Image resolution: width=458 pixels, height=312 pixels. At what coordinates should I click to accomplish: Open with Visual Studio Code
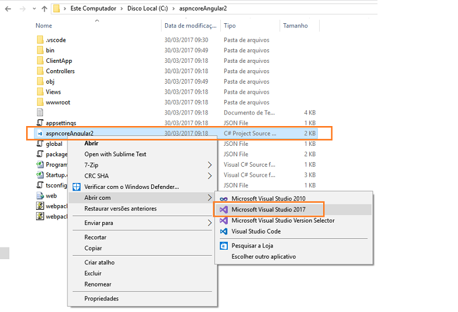coord(294,231)
